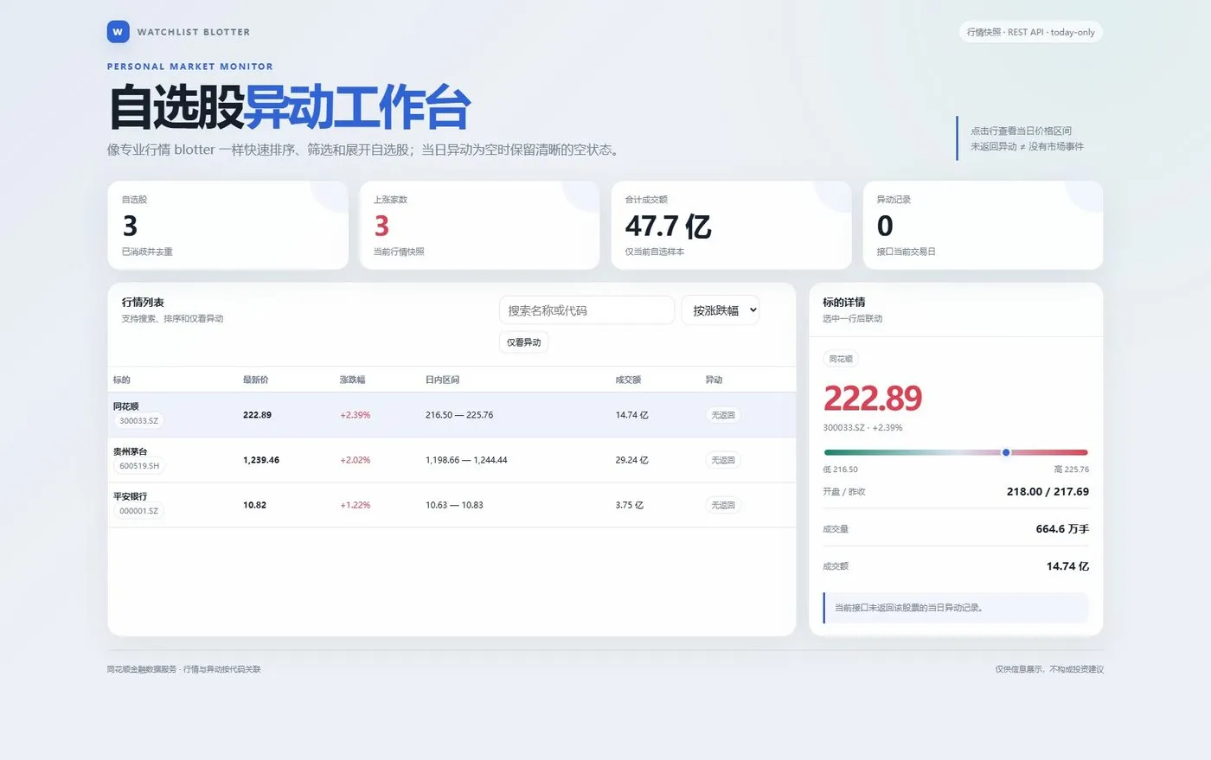Viewport: 1211px width, 760px height.
Task: Click the 标的 column header
Action: tap(122, 380)
